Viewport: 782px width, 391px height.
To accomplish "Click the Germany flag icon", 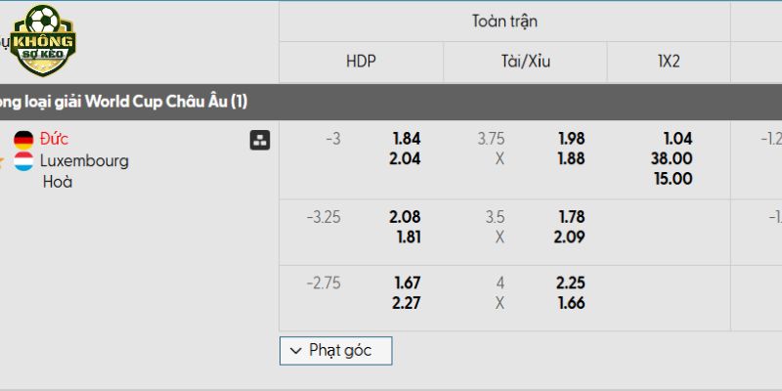I will tap(23, 140).
